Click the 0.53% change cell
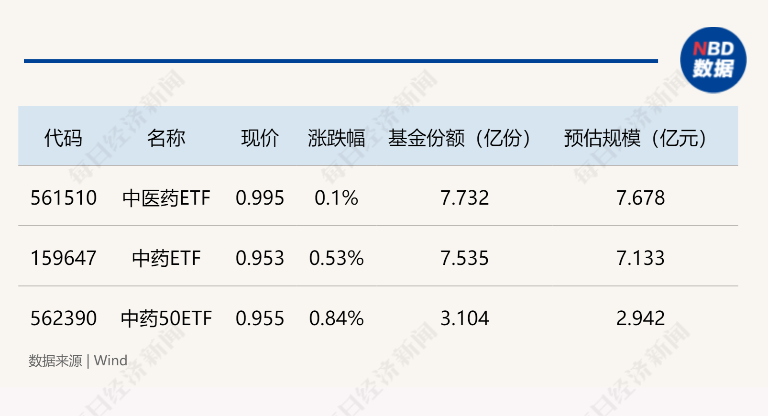The width and height of the screenshot is (768, 416). tap(336, 258)
